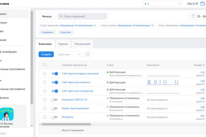Turn off Сайт карточка интересы campaign

[x=55, y=82]
